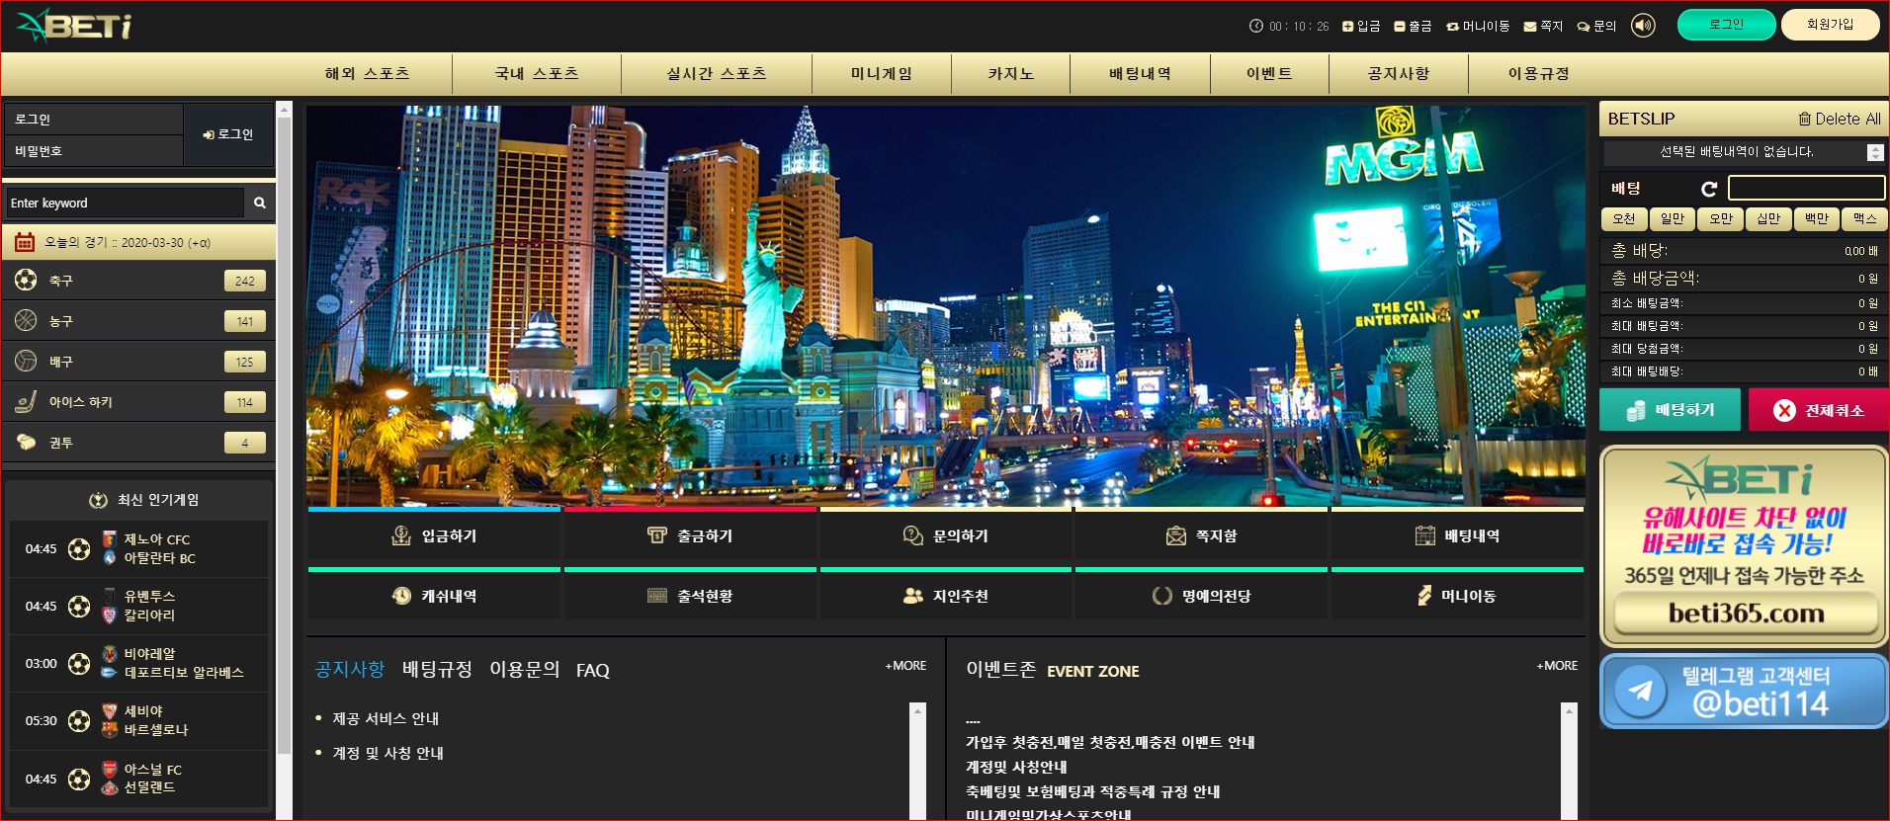Viewport: 1890px width, 821px height.
Task: Click the 회원가입 sign-up button
Action: point(1830,25)
